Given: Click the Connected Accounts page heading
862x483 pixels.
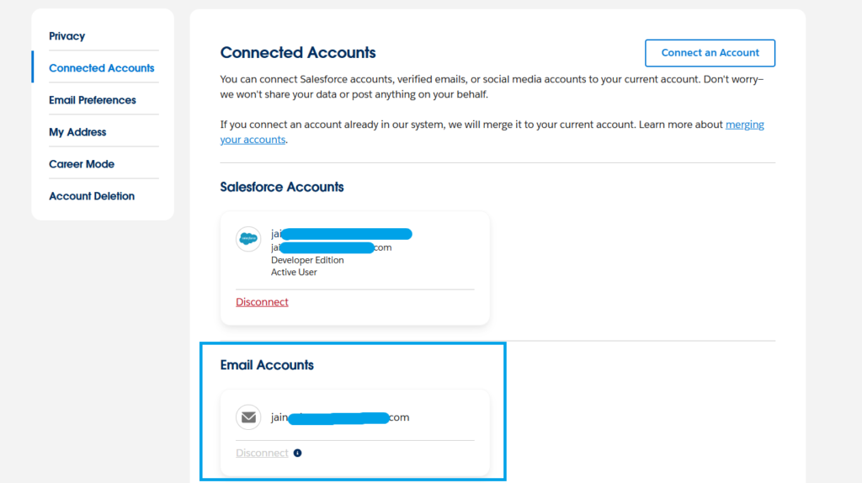Looking at the screenshot, I should click(298, 53).
